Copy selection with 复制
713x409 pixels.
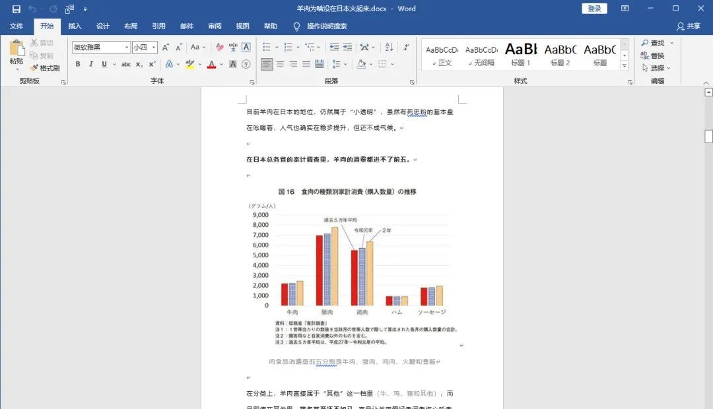pos(42,55)
